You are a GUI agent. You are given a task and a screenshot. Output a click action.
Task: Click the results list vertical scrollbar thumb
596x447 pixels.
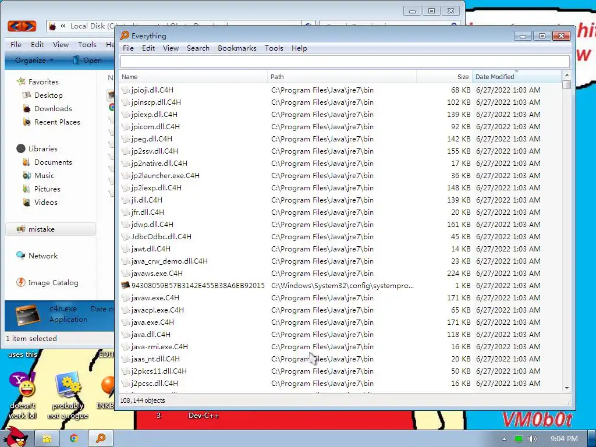point(567,84)
